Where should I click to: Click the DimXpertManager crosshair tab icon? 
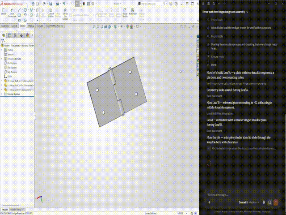pos(21,35)
